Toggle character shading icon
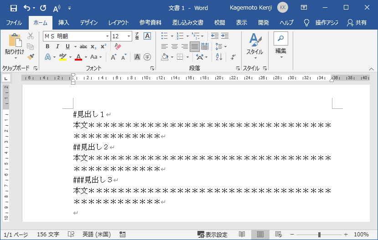The width and height of the screenshot is (378, 240). [x=137, y=57]
